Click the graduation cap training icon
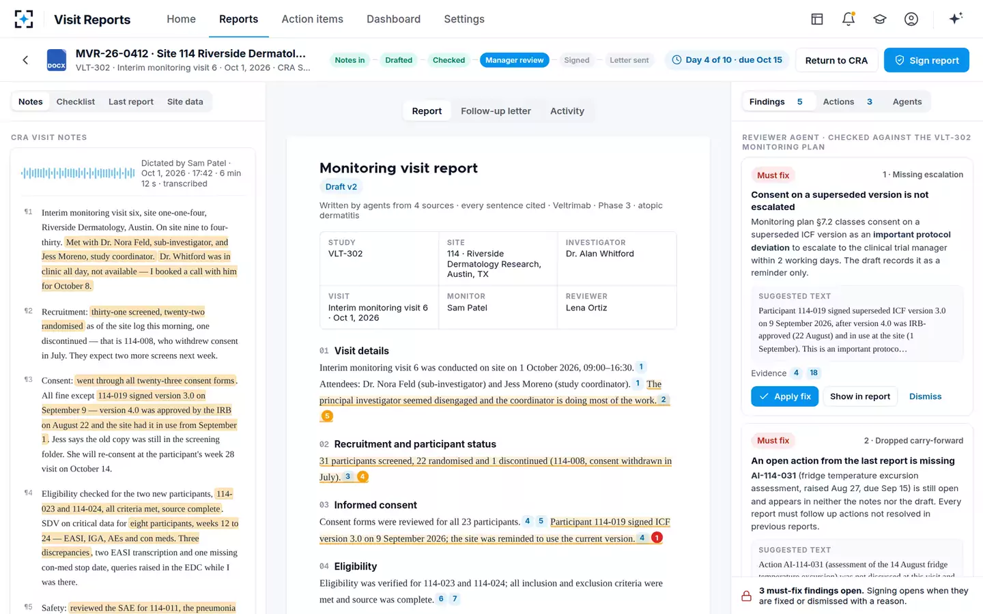Viewport: 983px width, 614px height. click(x=880, y=19)
